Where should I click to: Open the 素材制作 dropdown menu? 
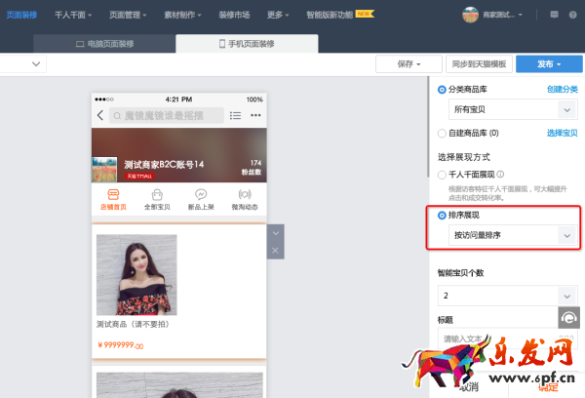click(x=182, y=15)
